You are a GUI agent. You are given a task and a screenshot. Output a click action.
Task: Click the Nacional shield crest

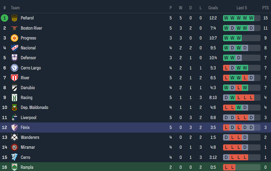[x=14, y=48]
